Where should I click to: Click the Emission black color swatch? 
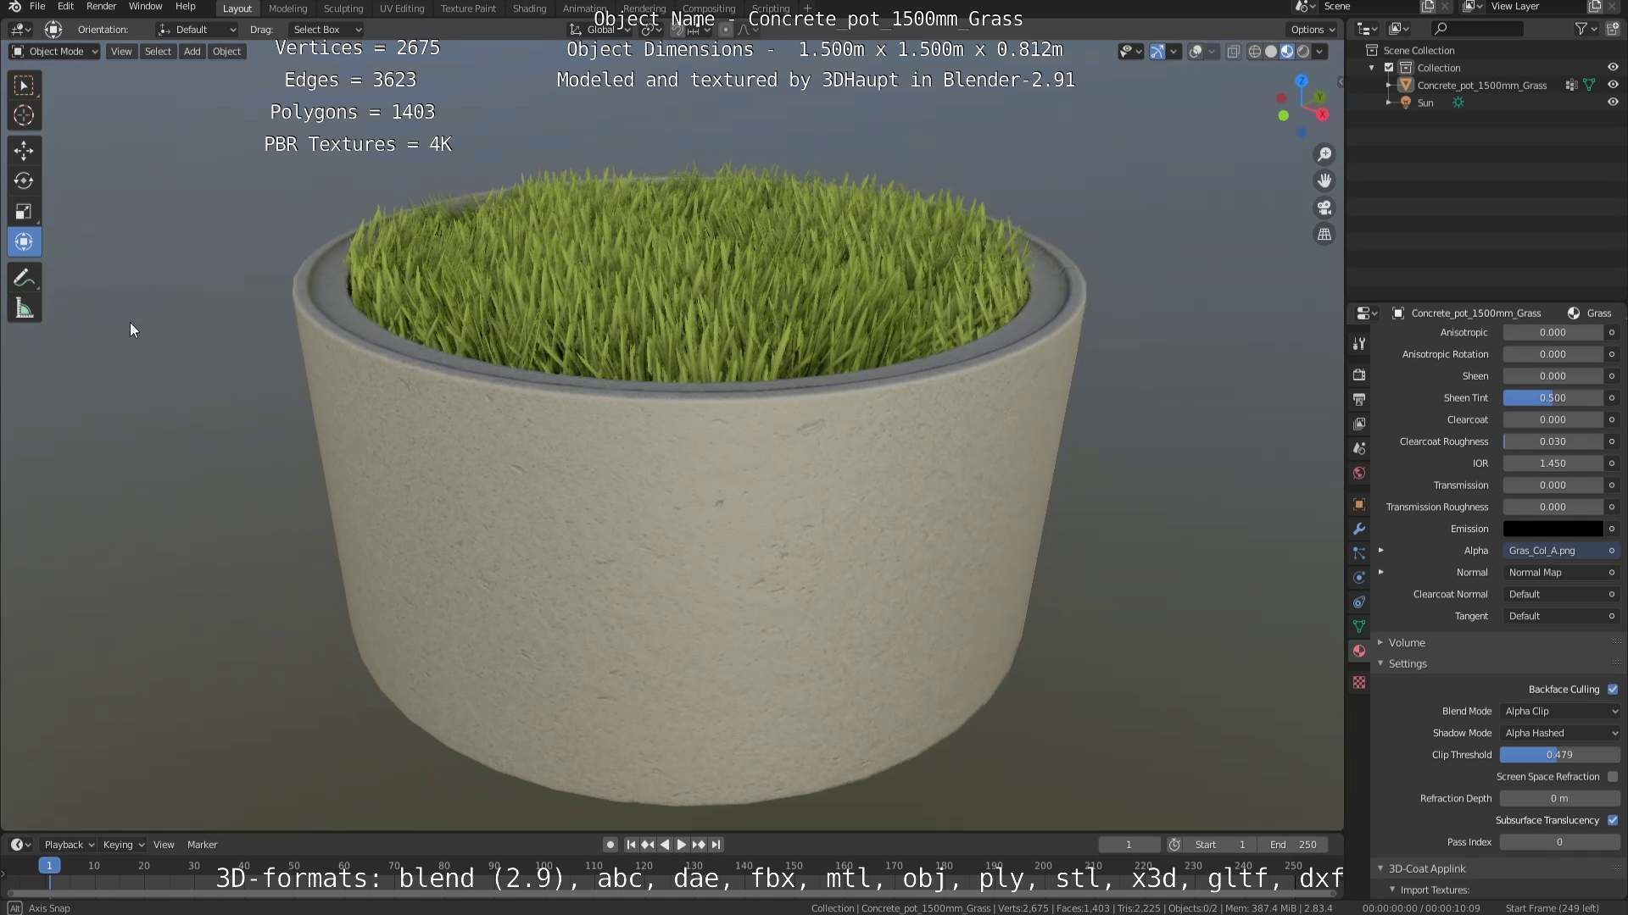click(x=1553, y=529)
